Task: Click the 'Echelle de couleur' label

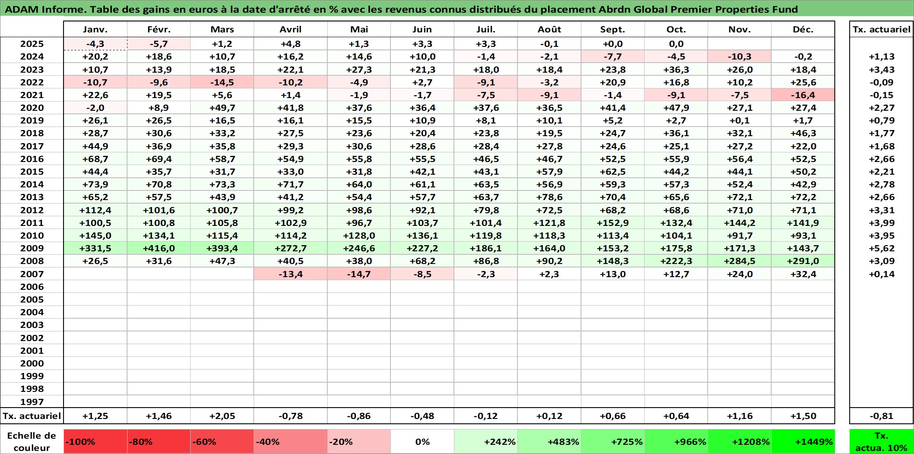Action: pyautogui.click(x=32, y=441)
